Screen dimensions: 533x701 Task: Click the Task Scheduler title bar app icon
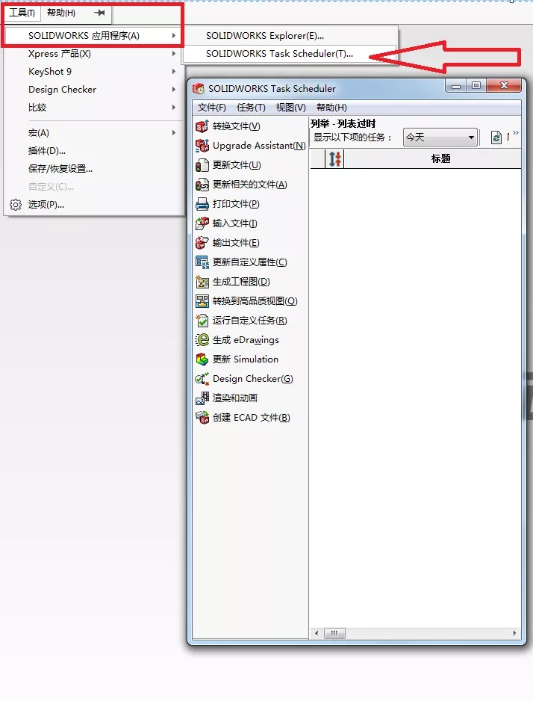(x=199, y=88)
